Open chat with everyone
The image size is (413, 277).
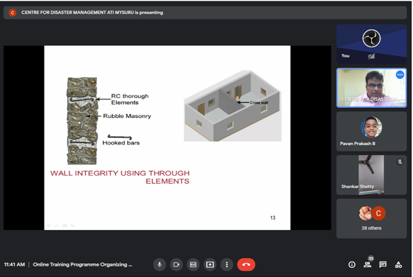383,264
